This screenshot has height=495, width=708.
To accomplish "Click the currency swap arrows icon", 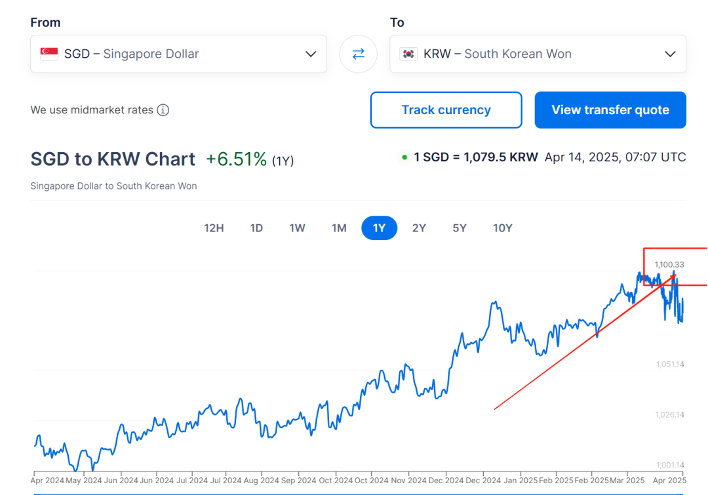I will point(358,54).
